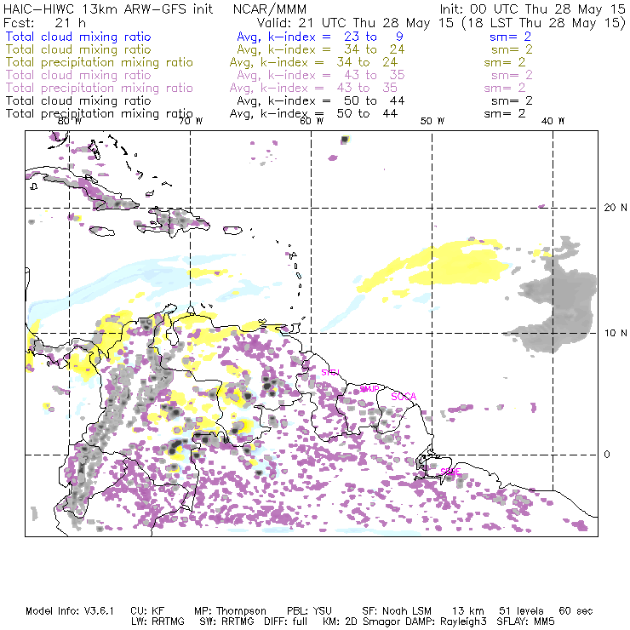Click the "SFLAY: MM5" footer entry

[525, 621]
